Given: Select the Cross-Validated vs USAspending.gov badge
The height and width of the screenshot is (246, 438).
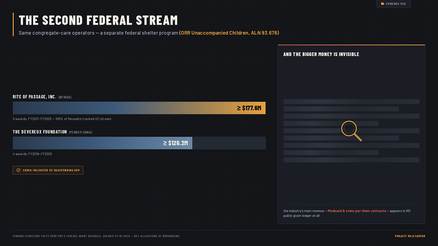Looking at the screenshot, I should (x=48, y=170).
